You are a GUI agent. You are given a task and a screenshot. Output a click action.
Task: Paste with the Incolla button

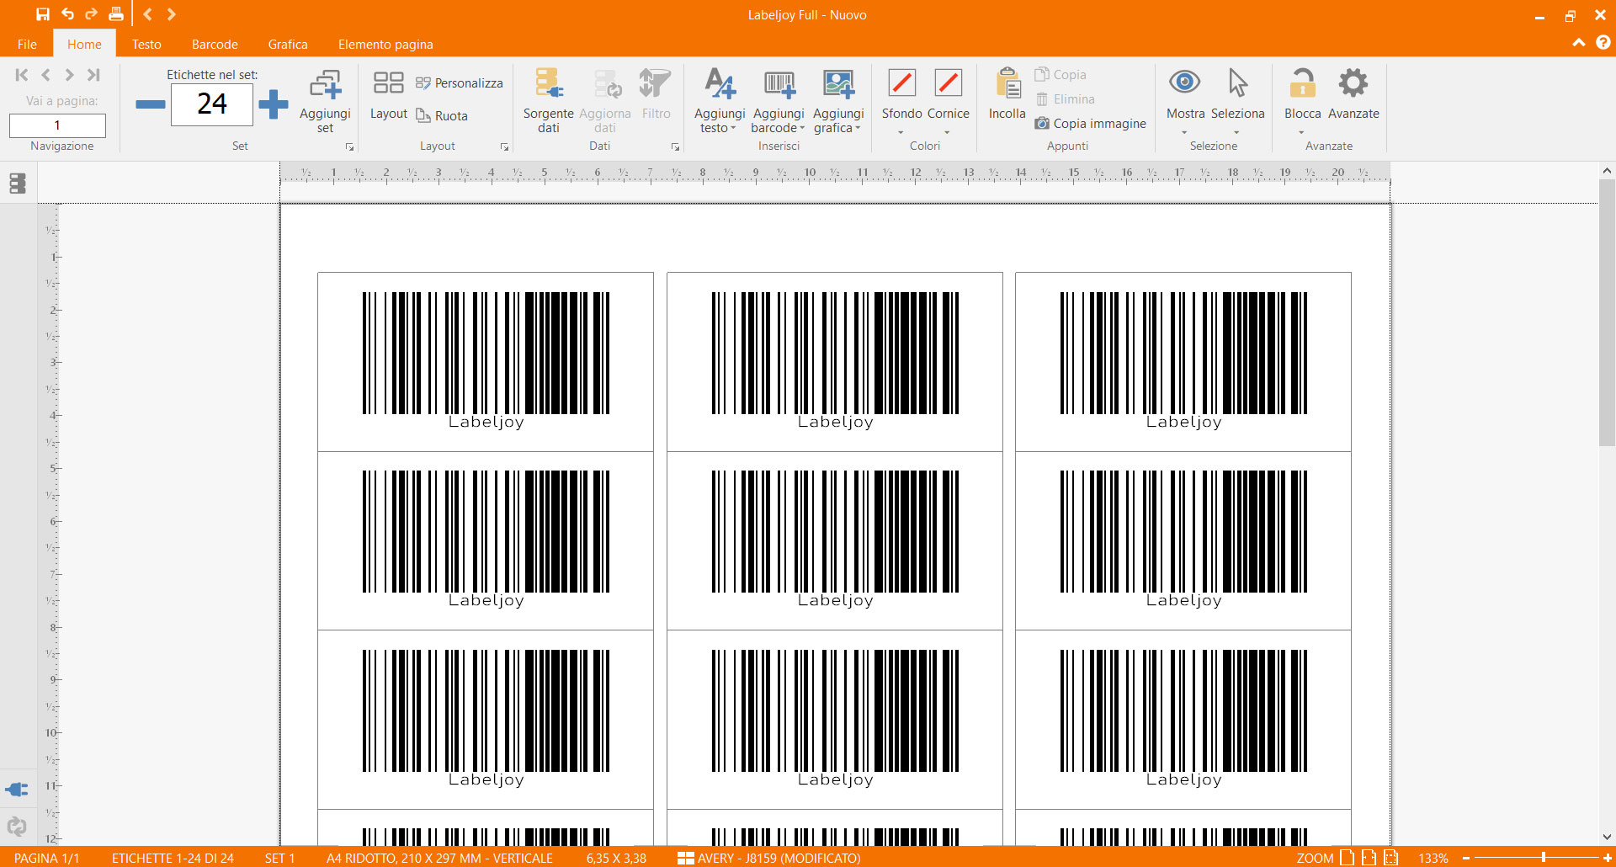pyautogui.click(x=1007, y=94)
